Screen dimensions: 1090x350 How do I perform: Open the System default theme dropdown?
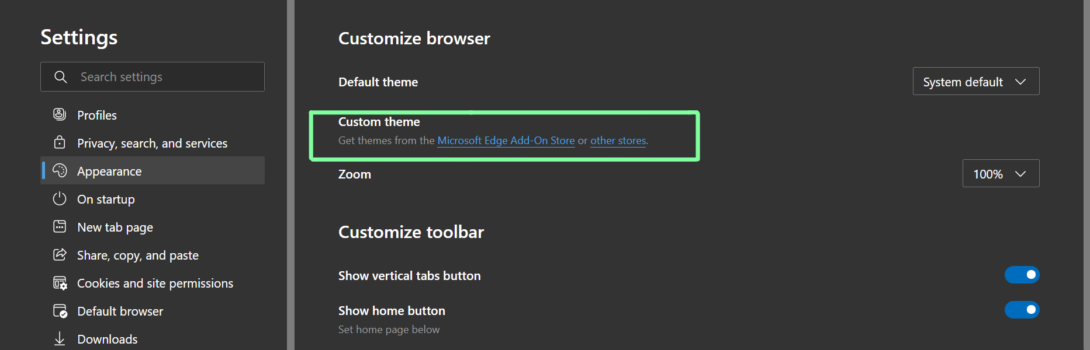point(975,81)
